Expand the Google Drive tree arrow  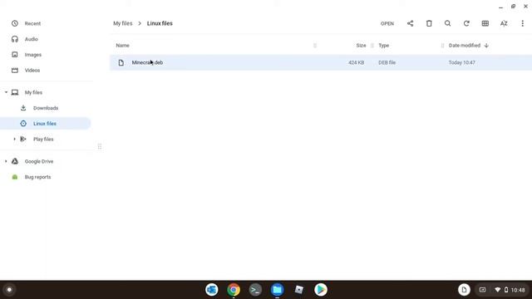coord(6,161)
